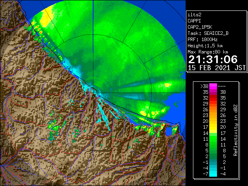
Task: Pick the magenta >38 dBZ legend swatch
Action: [x=213, y=86]
